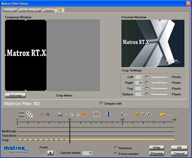Copy keyframe using icon beside the scissors
Viewport: 192px width, 158px height.
pyautogui.click(x=66, y=114)
